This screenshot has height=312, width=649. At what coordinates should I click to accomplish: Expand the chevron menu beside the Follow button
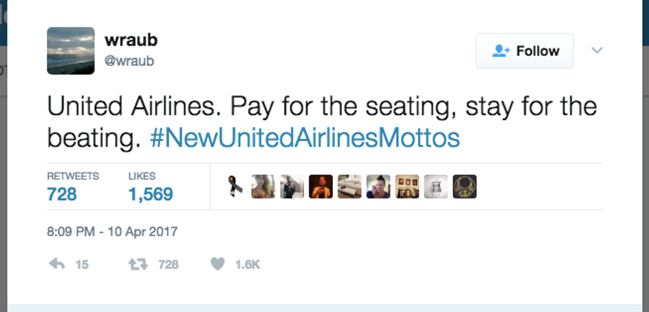597,50
